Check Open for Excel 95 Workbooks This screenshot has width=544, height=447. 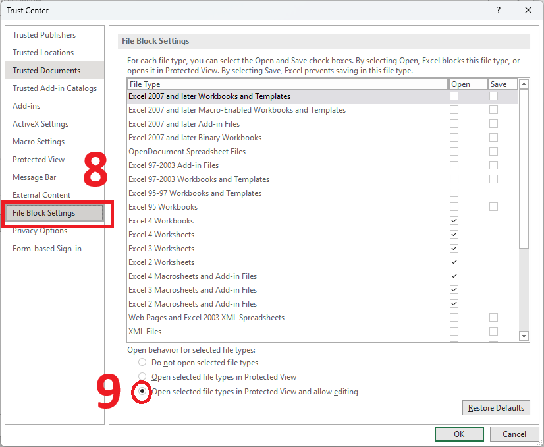[454, 207]
